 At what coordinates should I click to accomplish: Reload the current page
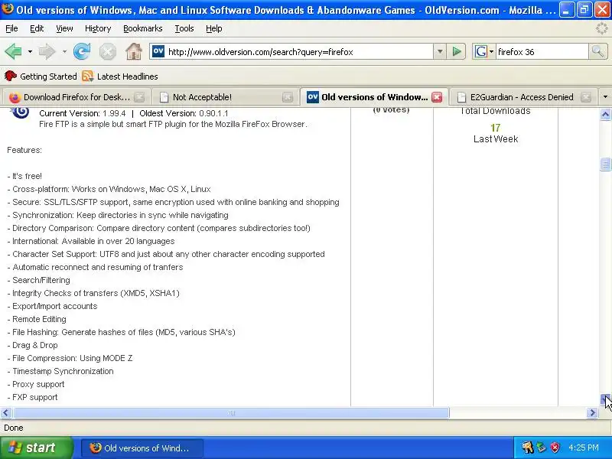82,51
